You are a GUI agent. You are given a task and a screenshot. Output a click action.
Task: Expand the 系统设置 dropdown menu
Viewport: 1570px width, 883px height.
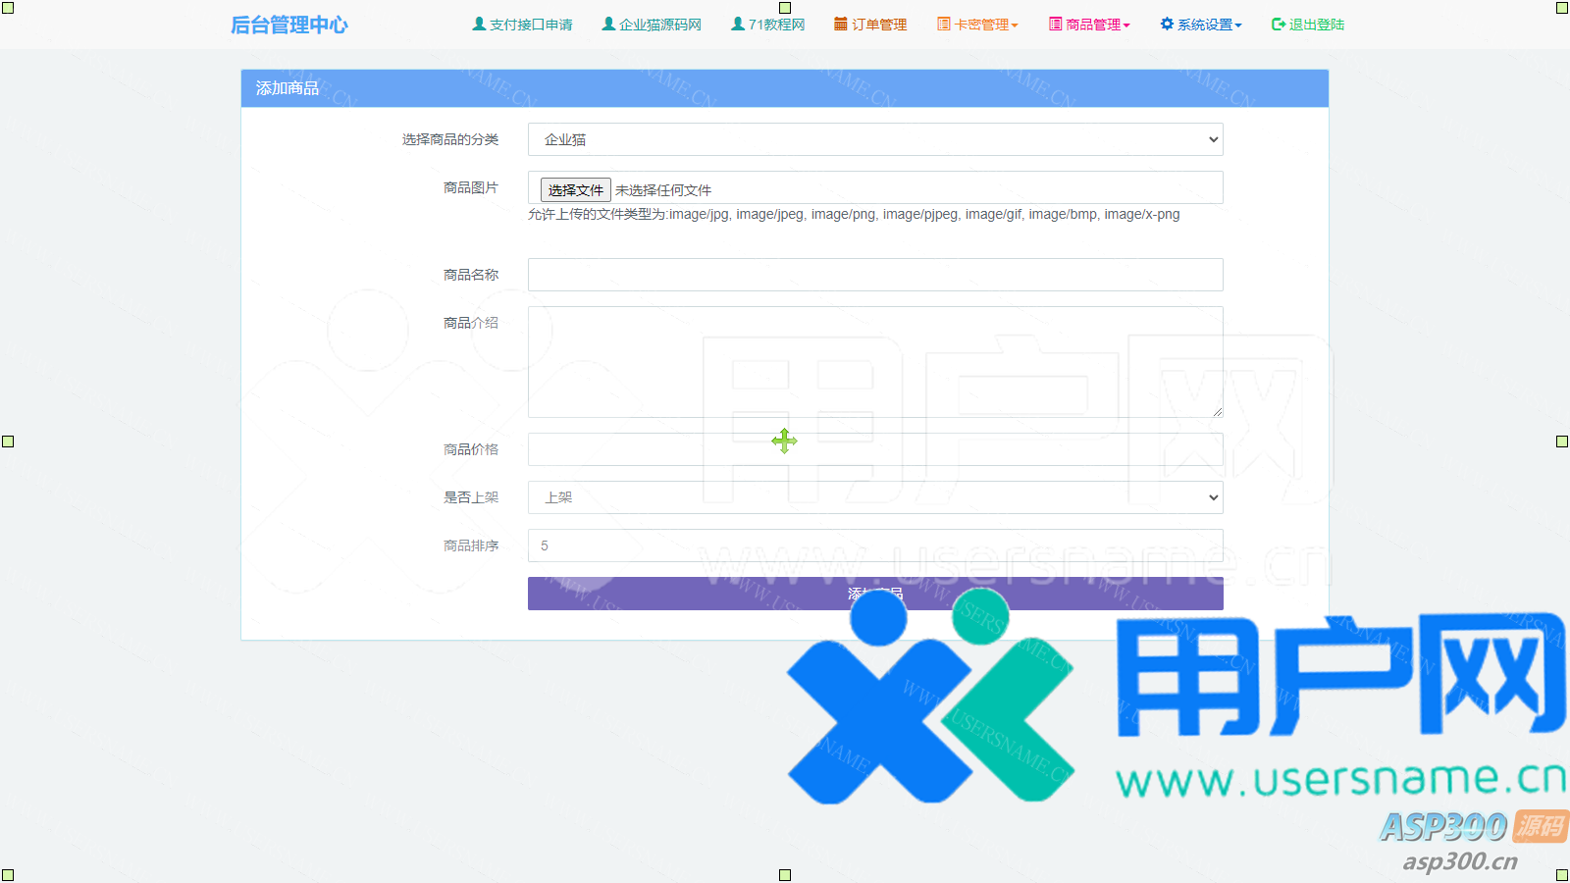point(1210,25)
